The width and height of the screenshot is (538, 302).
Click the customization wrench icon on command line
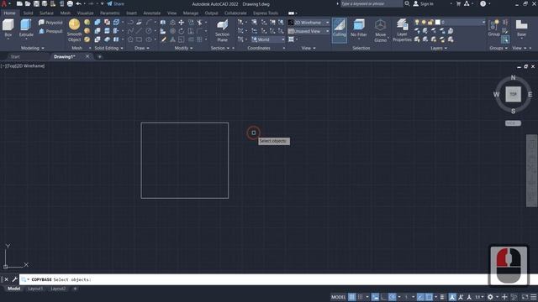pyautogui.click(x=14, y=279)
